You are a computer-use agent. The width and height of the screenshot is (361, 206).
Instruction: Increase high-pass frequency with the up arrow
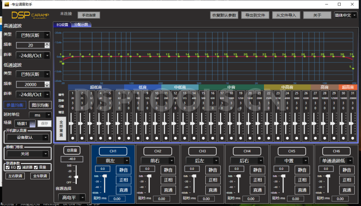pos(47,44)
